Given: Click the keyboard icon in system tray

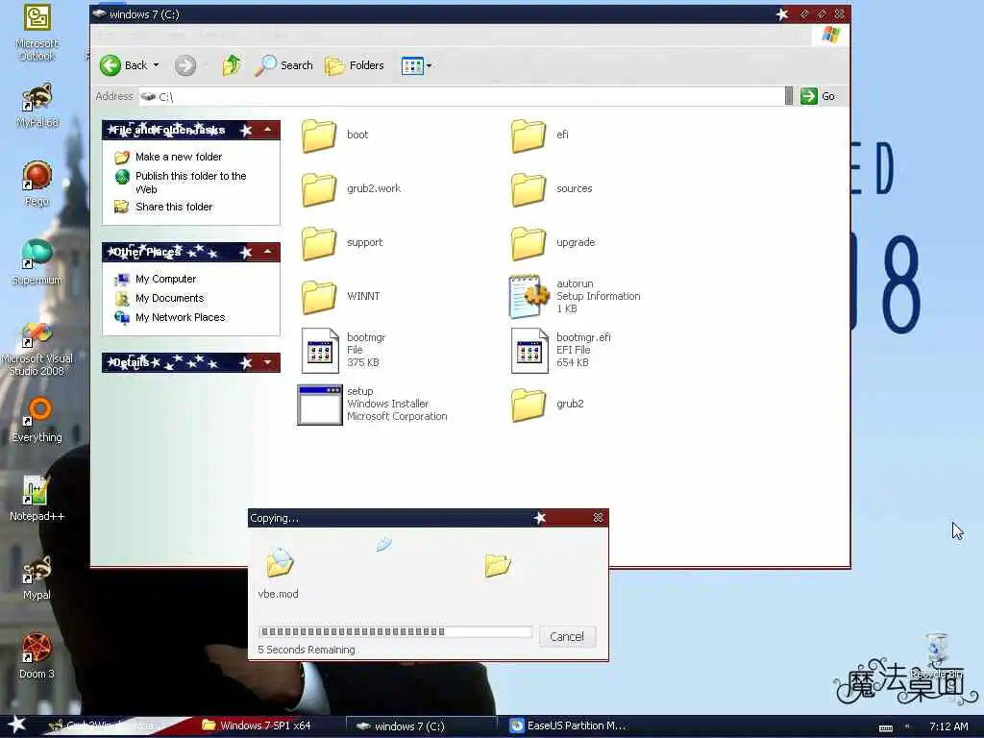Looking at the screenshot, I should pos(885,727).
